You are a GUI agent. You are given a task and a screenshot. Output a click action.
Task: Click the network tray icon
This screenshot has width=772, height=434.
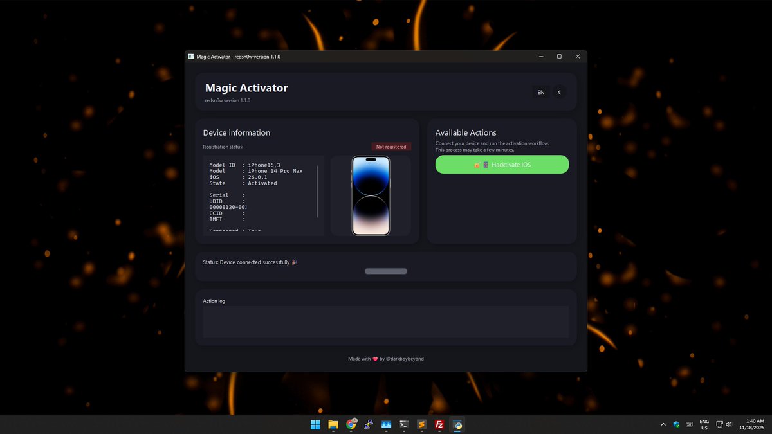tap(719, 424)
